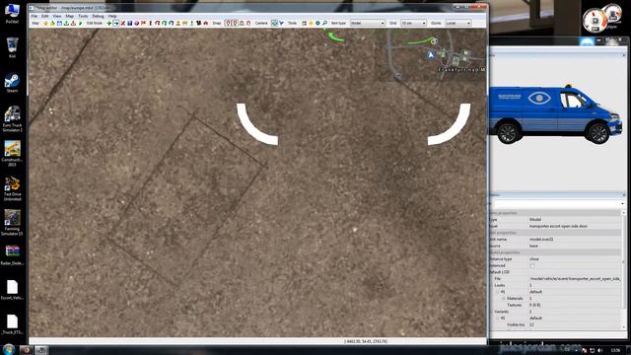
Task: Click the first Tools grid icon
Action: click(x=305, y=24)
